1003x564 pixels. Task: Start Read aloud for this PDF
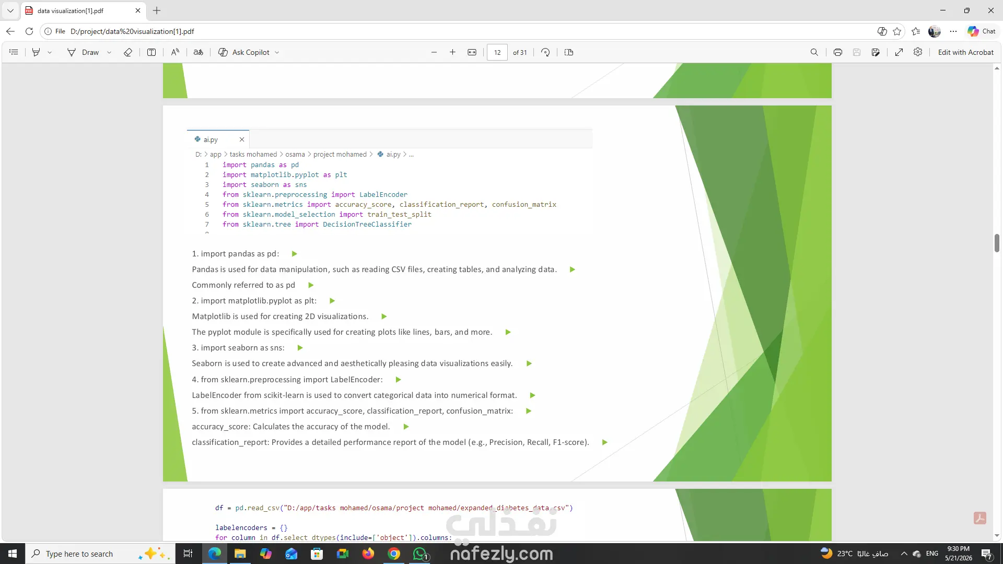coord(175,52)
